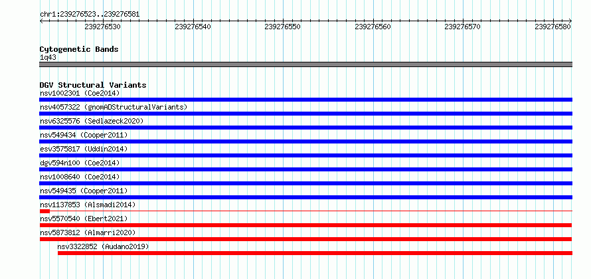This screenshot has width=591, height=279.
Task: Select the nsv6325576 blue feature bar
Action: 305,128
